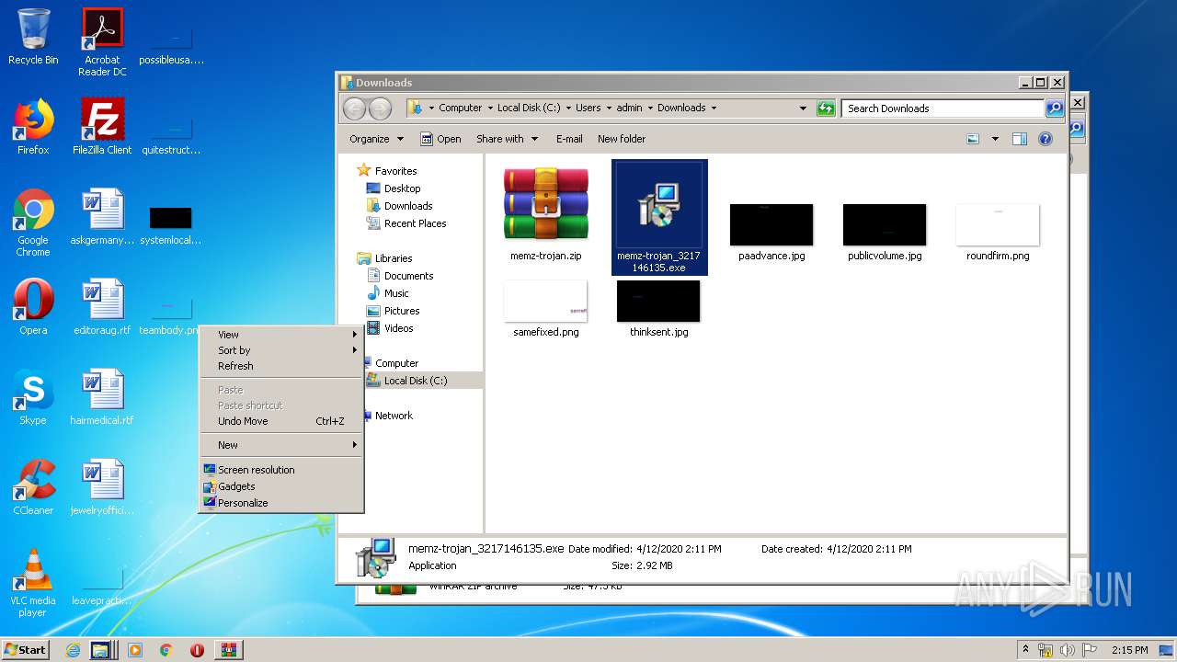Refresh the Downloads folder address bar
Viewport: 1177px width, 662px height.
tap(826, 108)
